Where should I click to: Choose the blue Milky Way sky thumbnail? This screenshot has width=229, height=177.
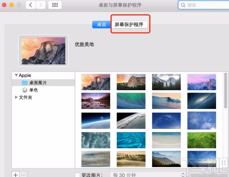tap(166, 121)
